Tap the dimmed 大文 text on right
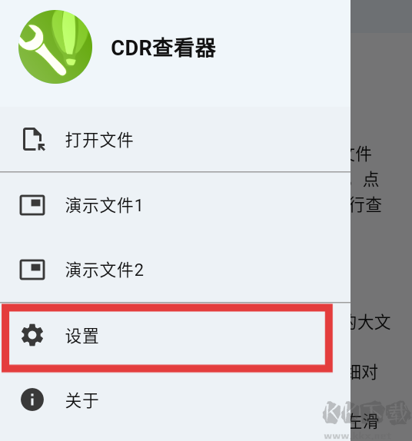This screenshot has width=412, height=441. 374,322
